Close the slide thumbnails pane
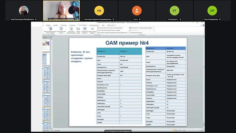This screenshot has width=236, height=133. click(51, 37)
